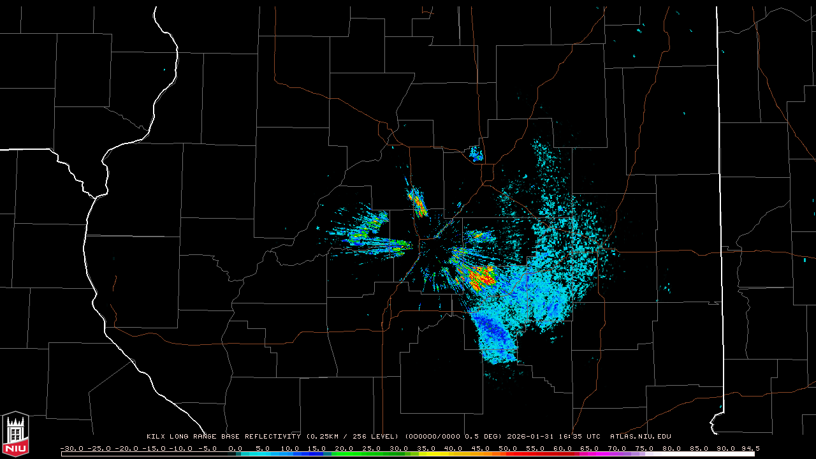Click the green 20.0 dBZ color on scale
This screenshot has height=459, width=816.
(344, 454)
